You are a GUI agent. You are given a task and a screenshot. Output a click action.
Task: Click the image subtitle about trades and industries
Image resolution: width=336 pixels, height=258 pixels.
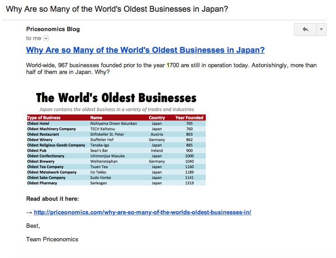pos(116,109)
